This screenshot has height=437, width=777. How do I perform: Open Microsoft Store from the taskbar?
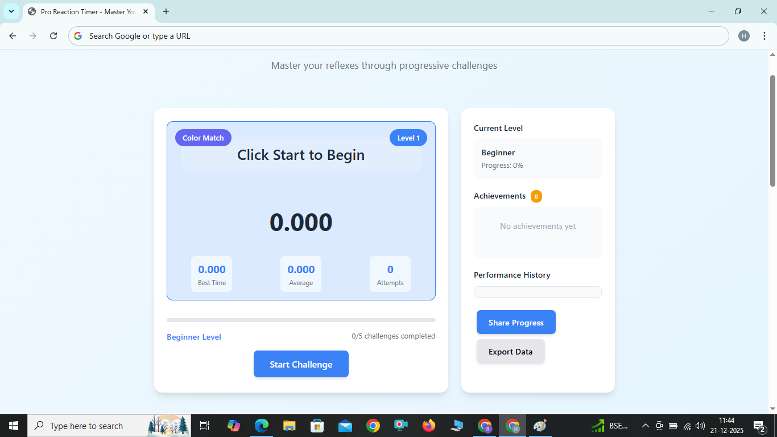coord(317,425)
